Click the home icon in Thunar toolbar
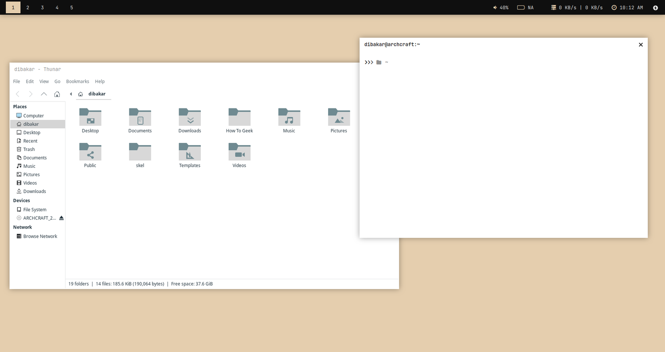This screenshot has height=352, width=665. [57, 94]
